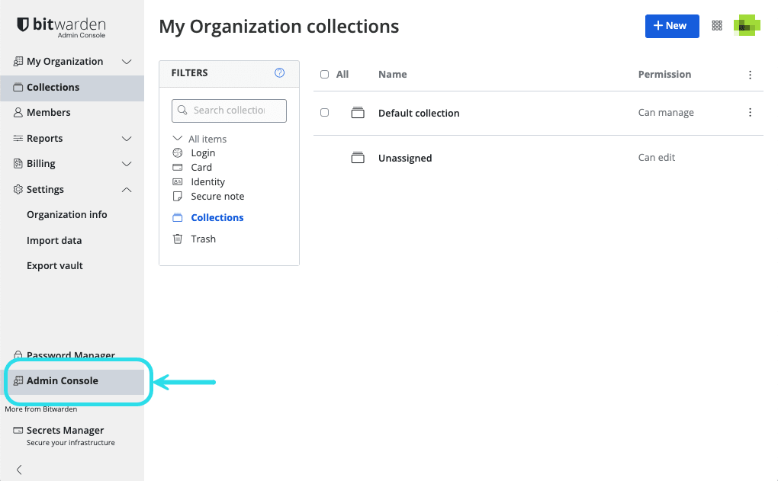This screenshot has height=481, width=778.
Task: Select the Default collection checkbox
Action: coord(324,112)
